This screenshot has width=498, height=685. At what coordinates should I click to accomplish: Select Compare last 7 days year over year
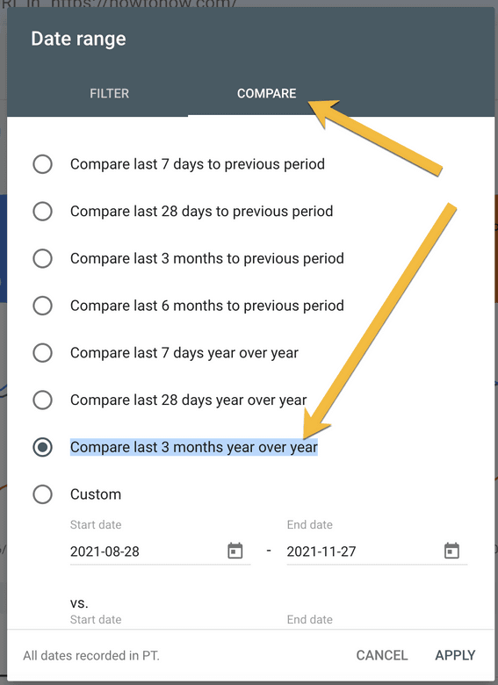click(x=42, y=353)
